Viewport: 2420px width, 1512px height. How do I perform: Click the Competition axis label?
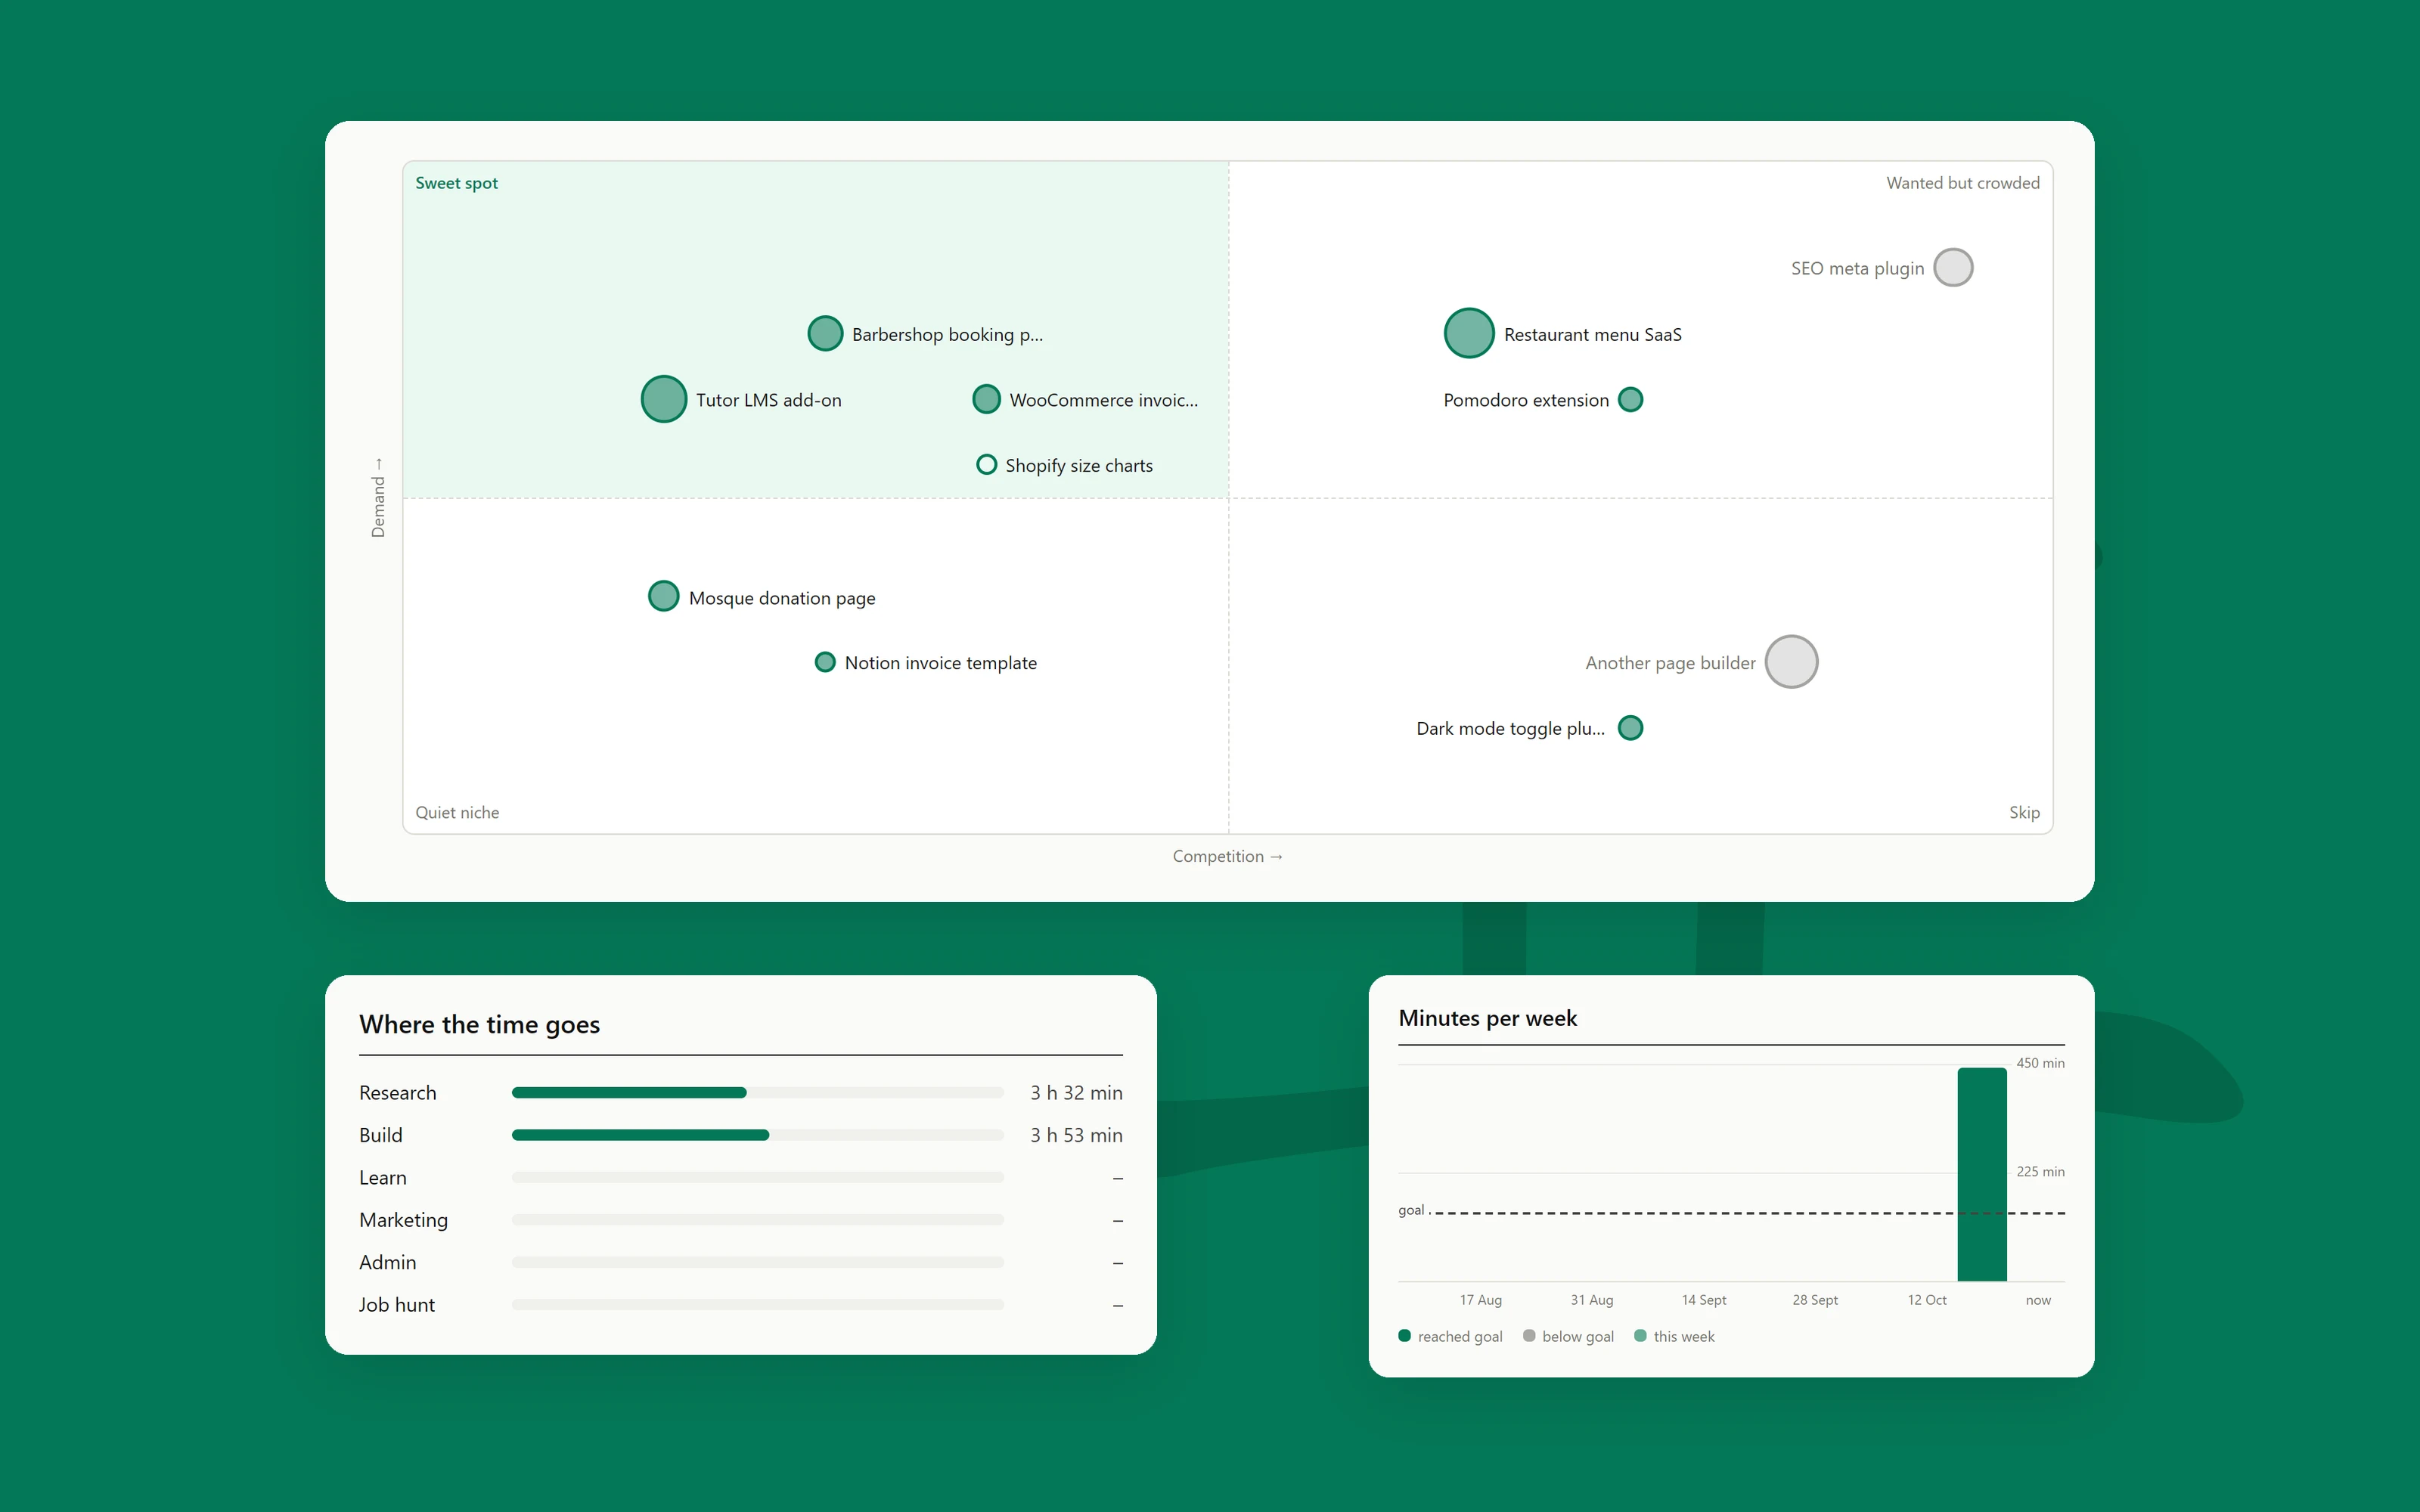(x=1228, y=856)
